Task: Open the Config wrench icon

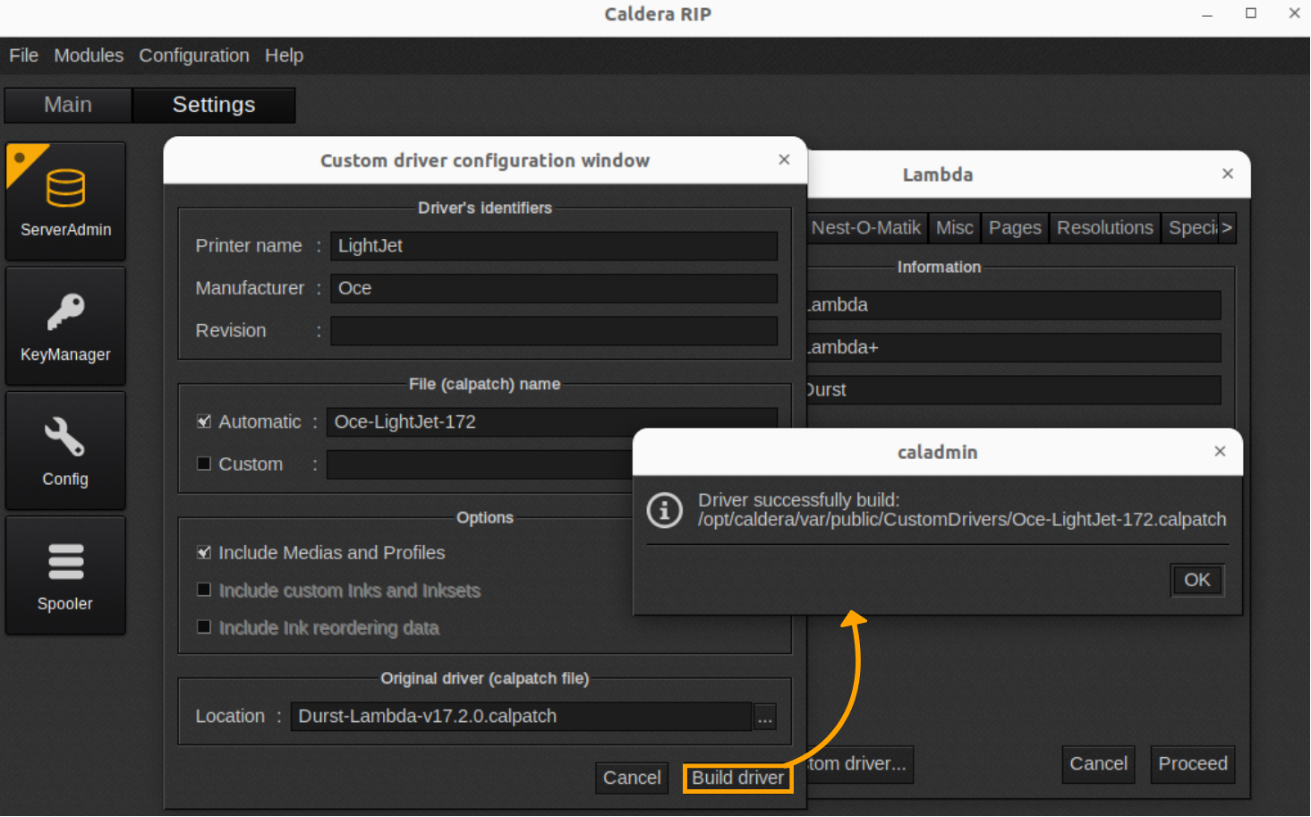Action: pos(65,450)
